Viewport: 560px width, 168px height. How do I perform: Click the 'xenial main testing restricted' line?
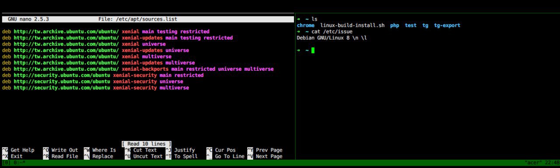pos(105,32)
